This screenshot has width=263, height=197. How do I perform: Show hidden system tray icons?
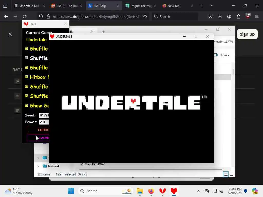click(199, 191)
